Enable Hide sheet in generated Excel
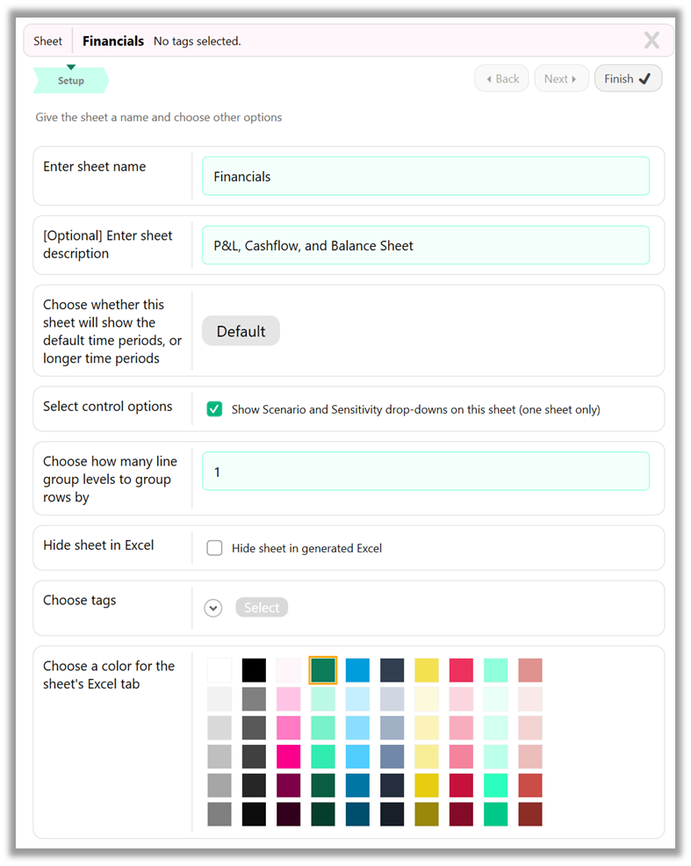 214,547
